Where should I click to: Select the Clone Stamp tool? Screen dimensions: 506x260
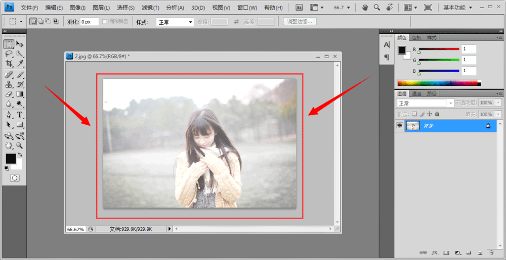9,85
